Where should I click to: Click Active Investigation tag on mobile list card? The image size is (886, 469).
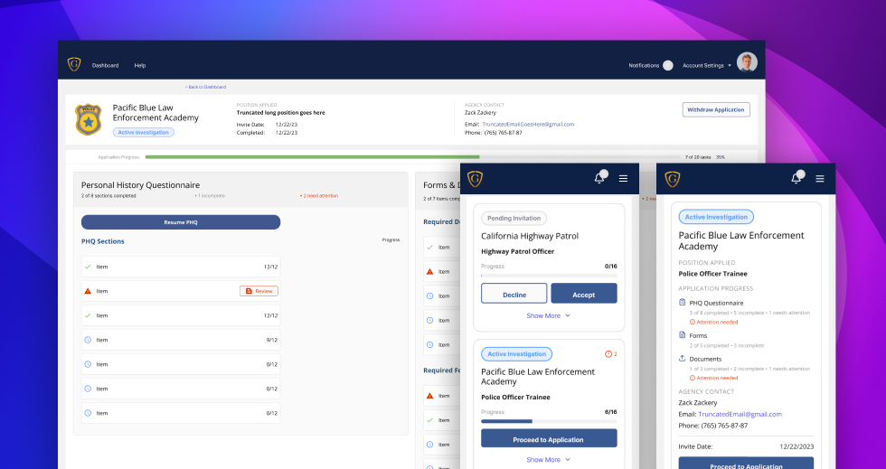pos(516,354)
